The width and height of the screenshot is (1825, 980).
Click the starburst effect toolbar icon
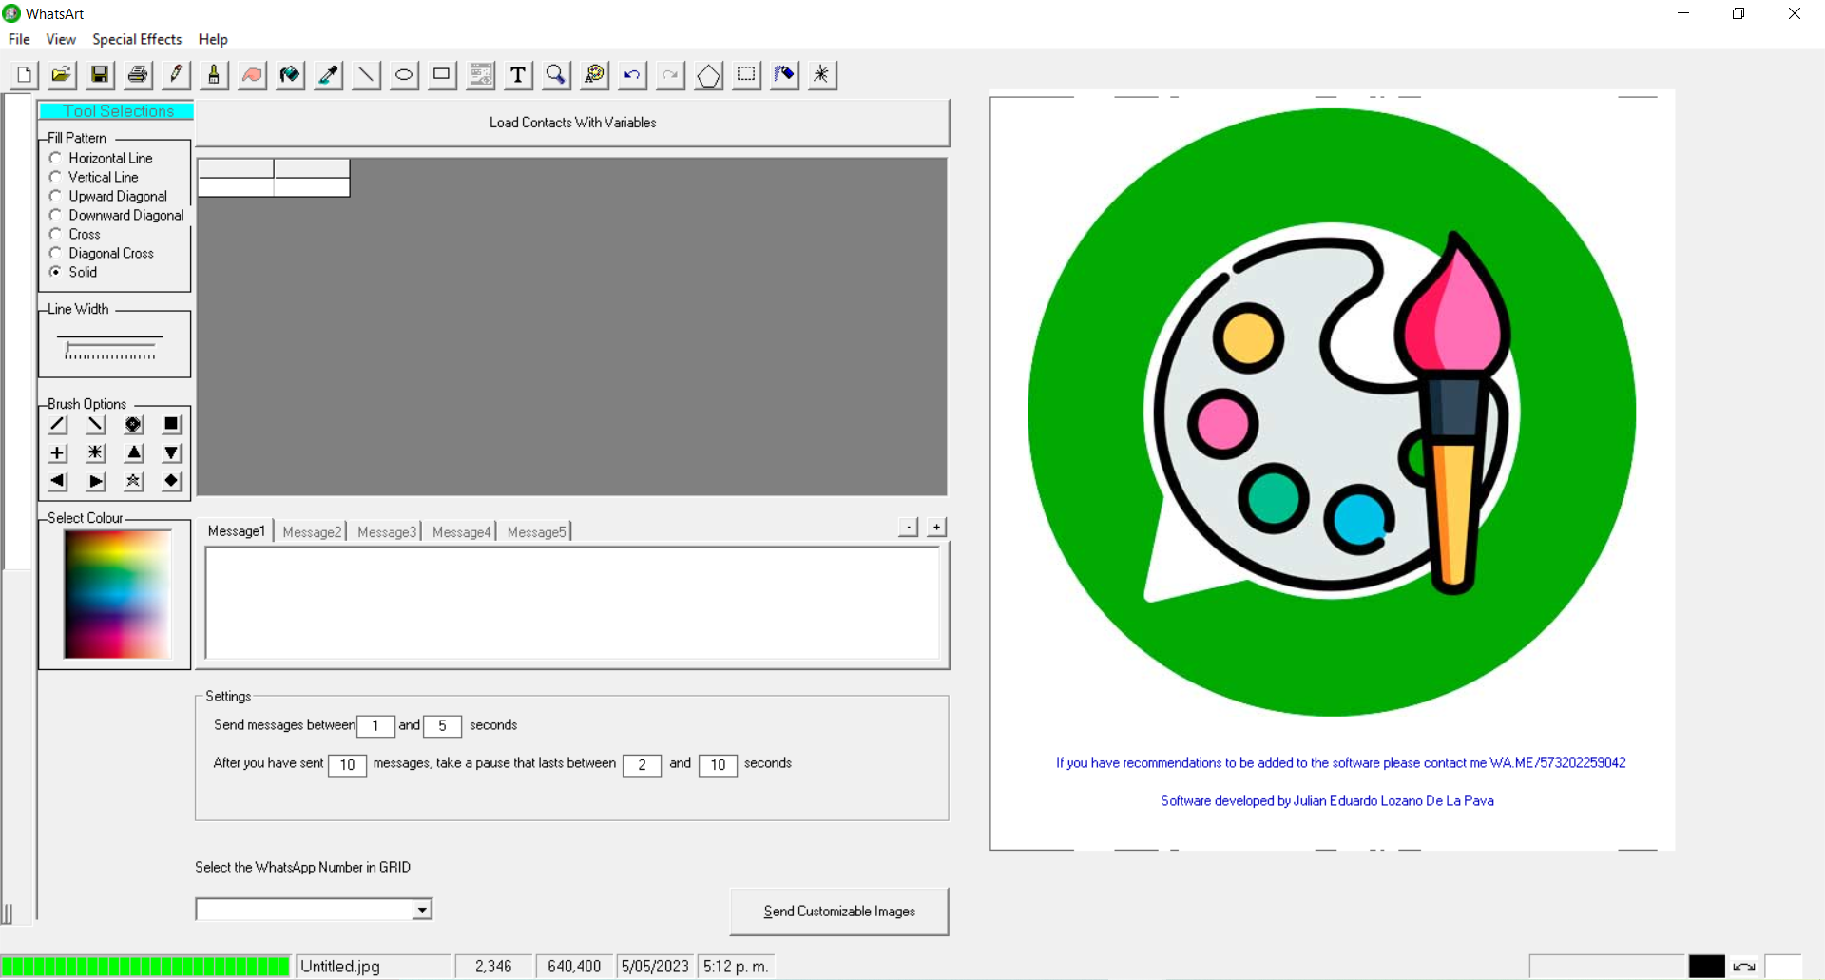(822, 75)
